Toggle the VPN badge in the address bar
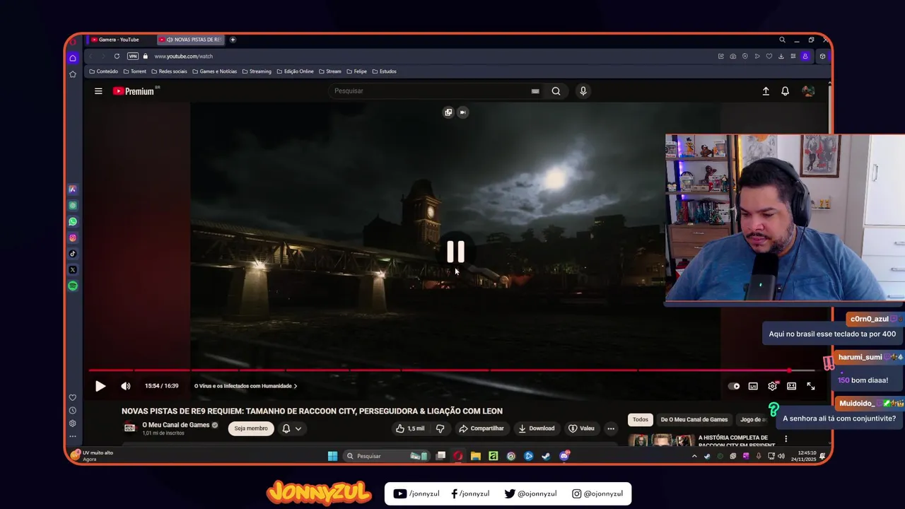Image resolution: width=905 pixels, height=509 pixels. (132, 56)
